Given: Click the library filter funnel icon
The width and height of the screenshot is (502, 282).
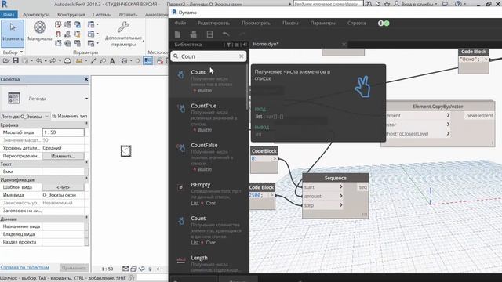Looking at the screenshot, I should pos(228,45).
